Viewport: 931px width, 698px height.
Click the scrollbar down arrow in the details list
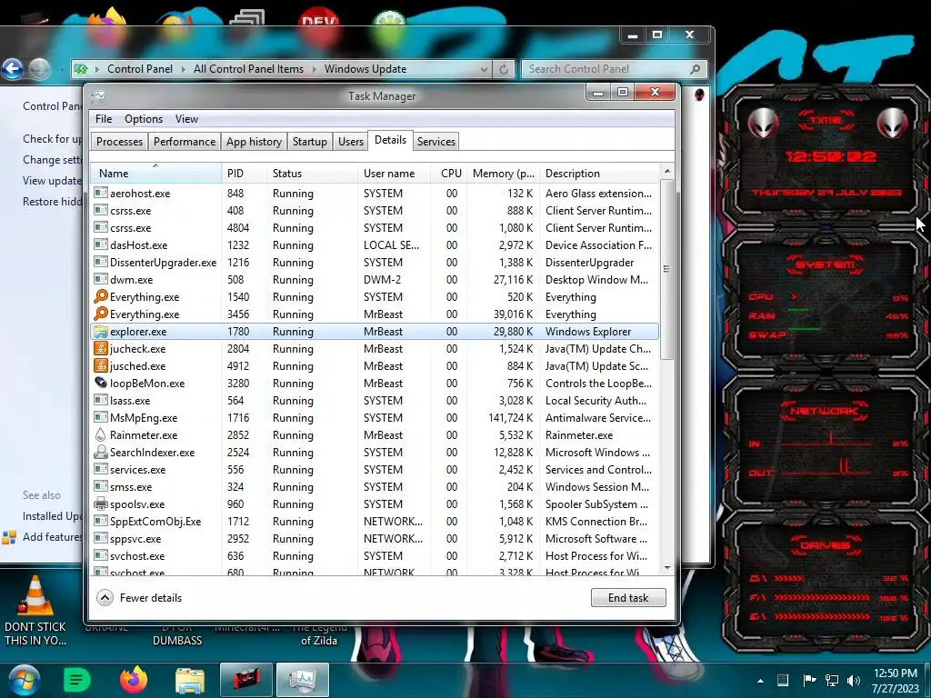(666, 568)
